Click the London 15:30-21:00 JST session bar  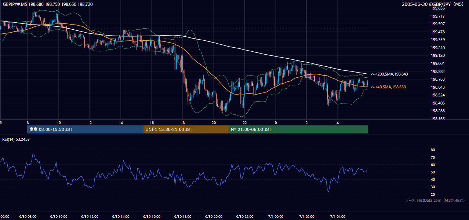186,129
